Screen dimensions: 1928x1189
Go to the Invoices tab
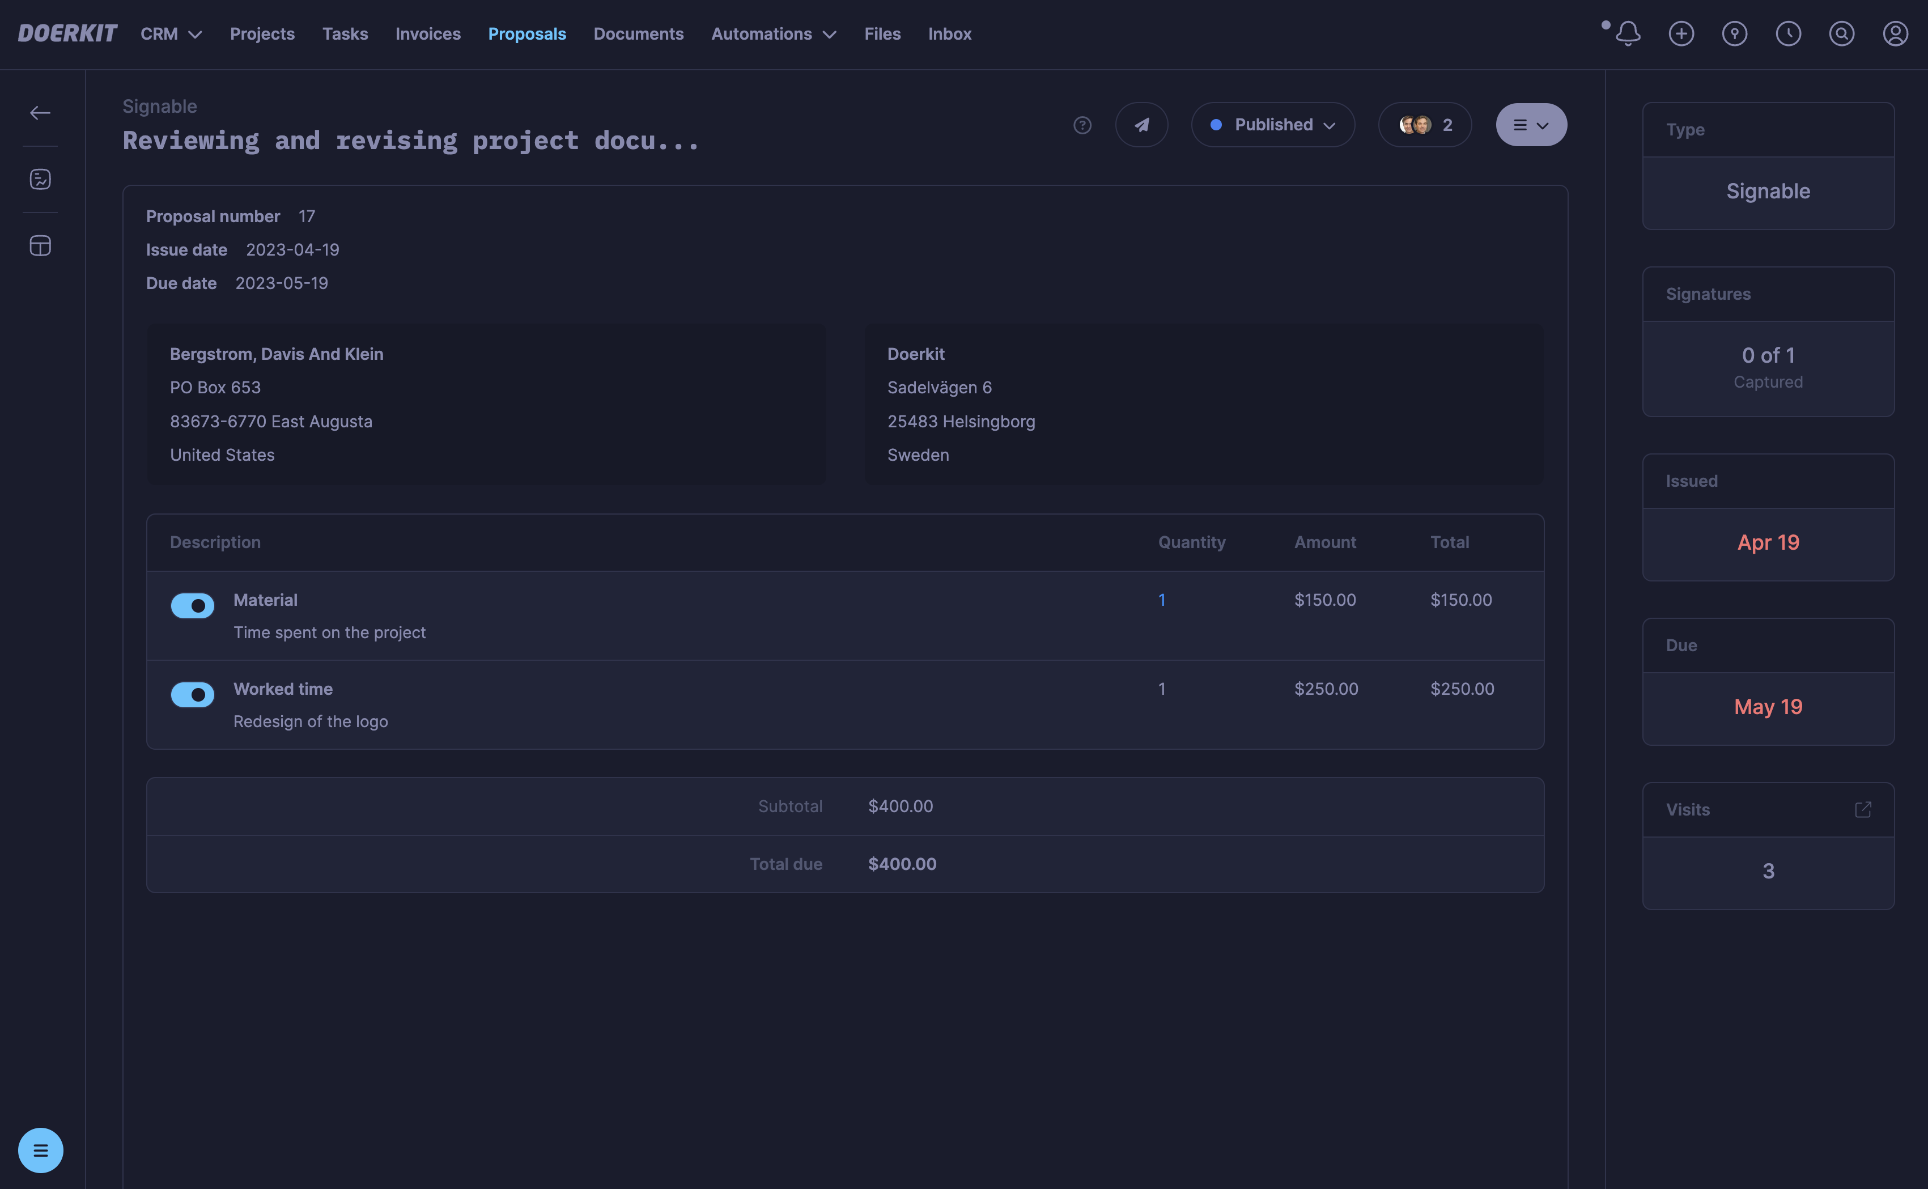click(x=428, y=34)
